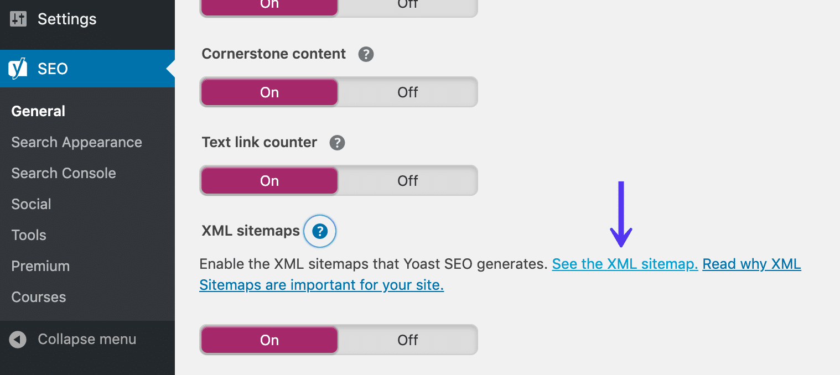Open the Cornerstone content help icon

(366, 54)
